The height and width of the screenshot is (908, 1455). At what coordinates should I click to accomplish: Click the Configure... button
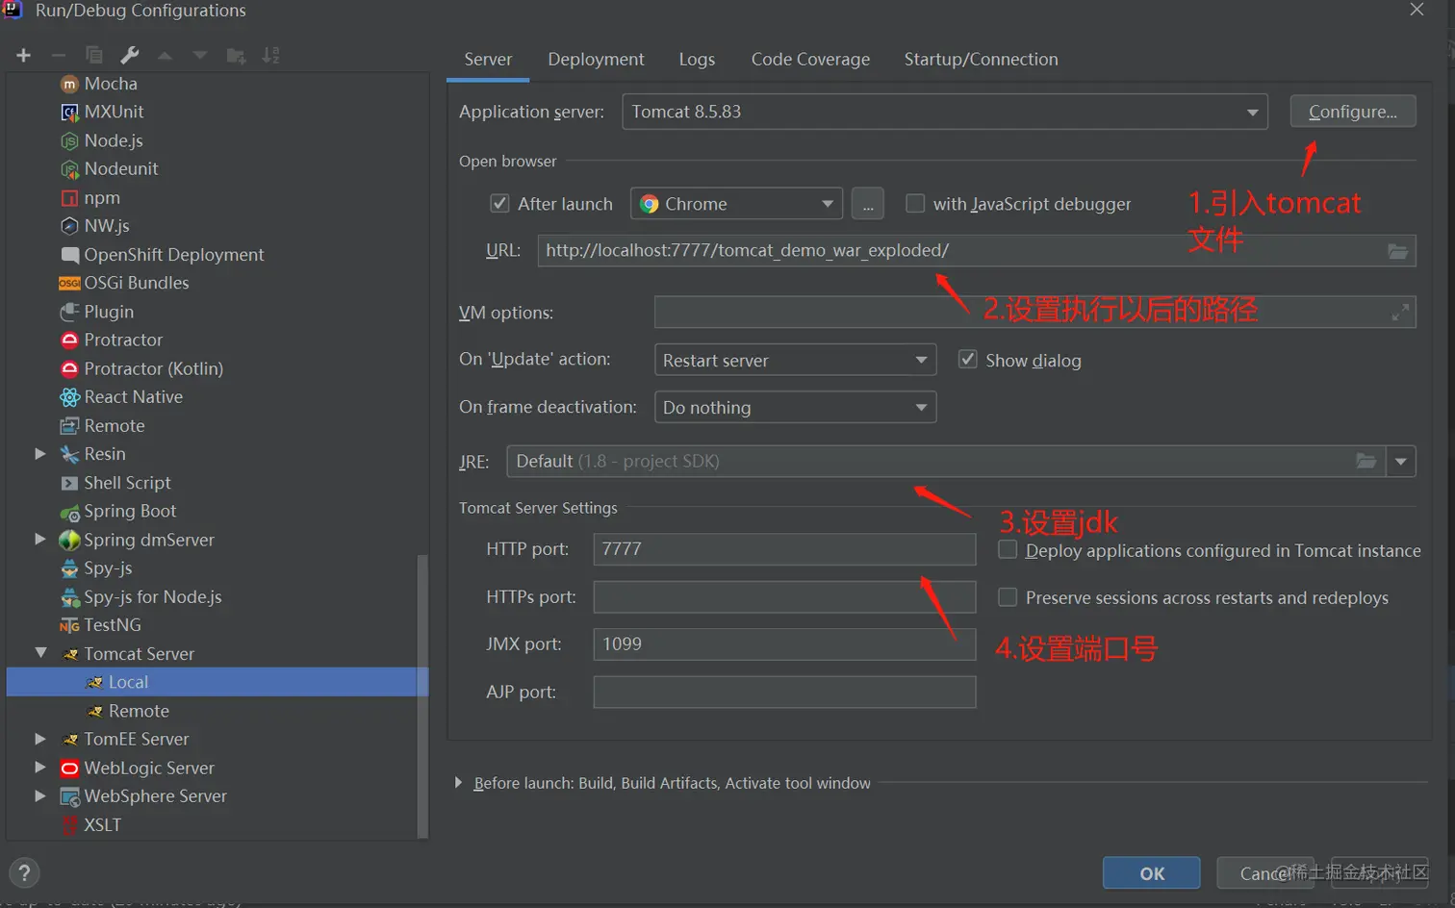click(1352, 113)
